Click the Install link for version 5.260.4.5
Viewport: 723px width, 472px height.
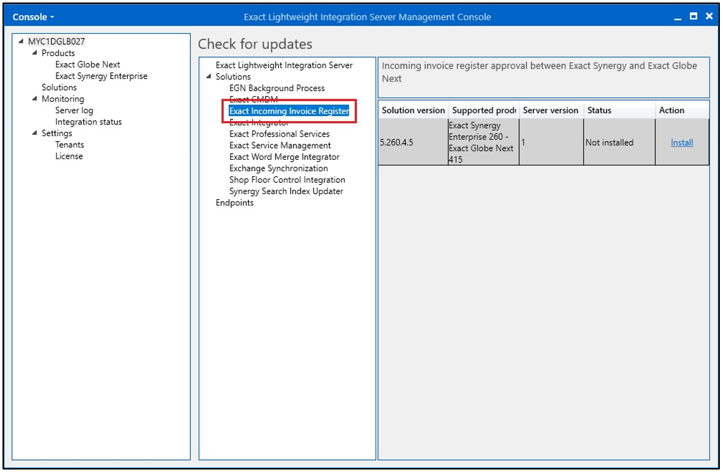682,143
